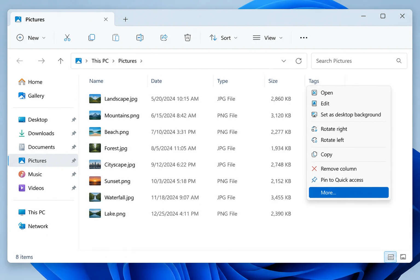Viewport: 420px width, 280px height.
Task: Unpin Desktop using its pin icon
Action: (x=74, y=119)
